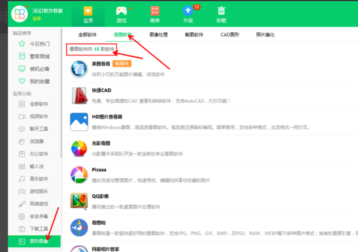The width and height of the screenshot is (358, 252).
Task: Click the 我的收藏 heart icon
Action: 22,81
